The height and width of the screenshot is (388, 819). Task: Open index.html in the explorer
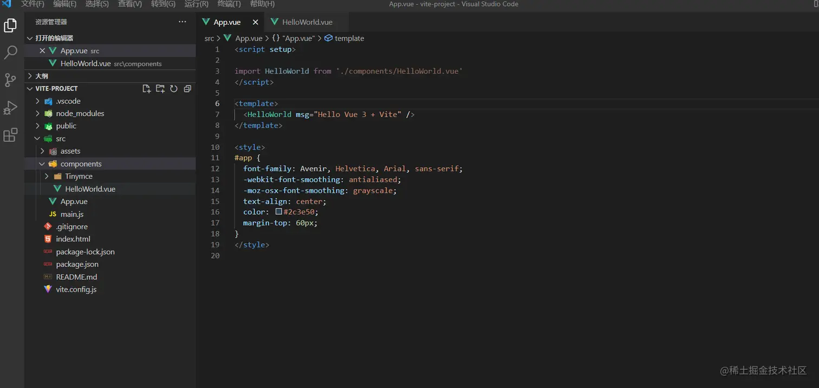coord(110,239)
